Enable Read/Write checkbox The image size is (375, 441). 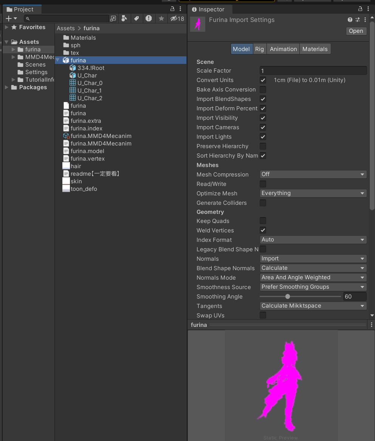[x=263, y=184]
